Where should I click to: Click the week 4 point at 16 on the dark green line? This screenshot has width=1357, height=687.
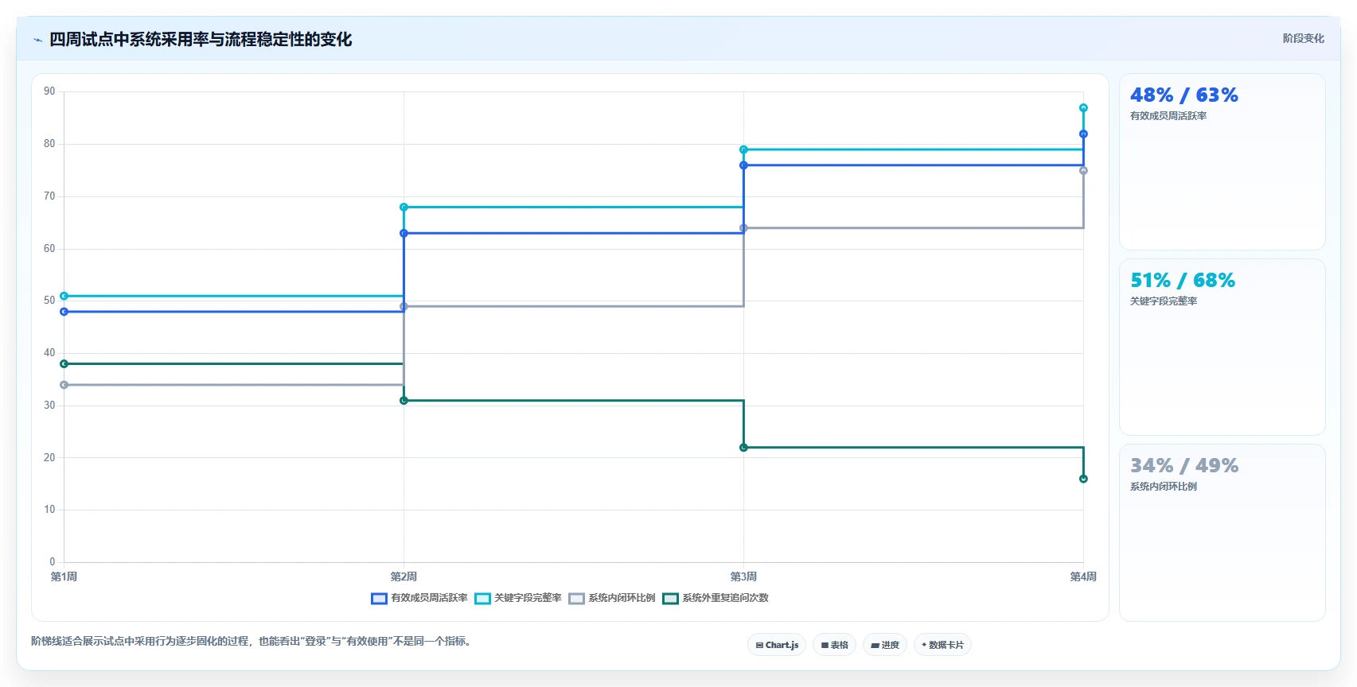click(1083, 479)
